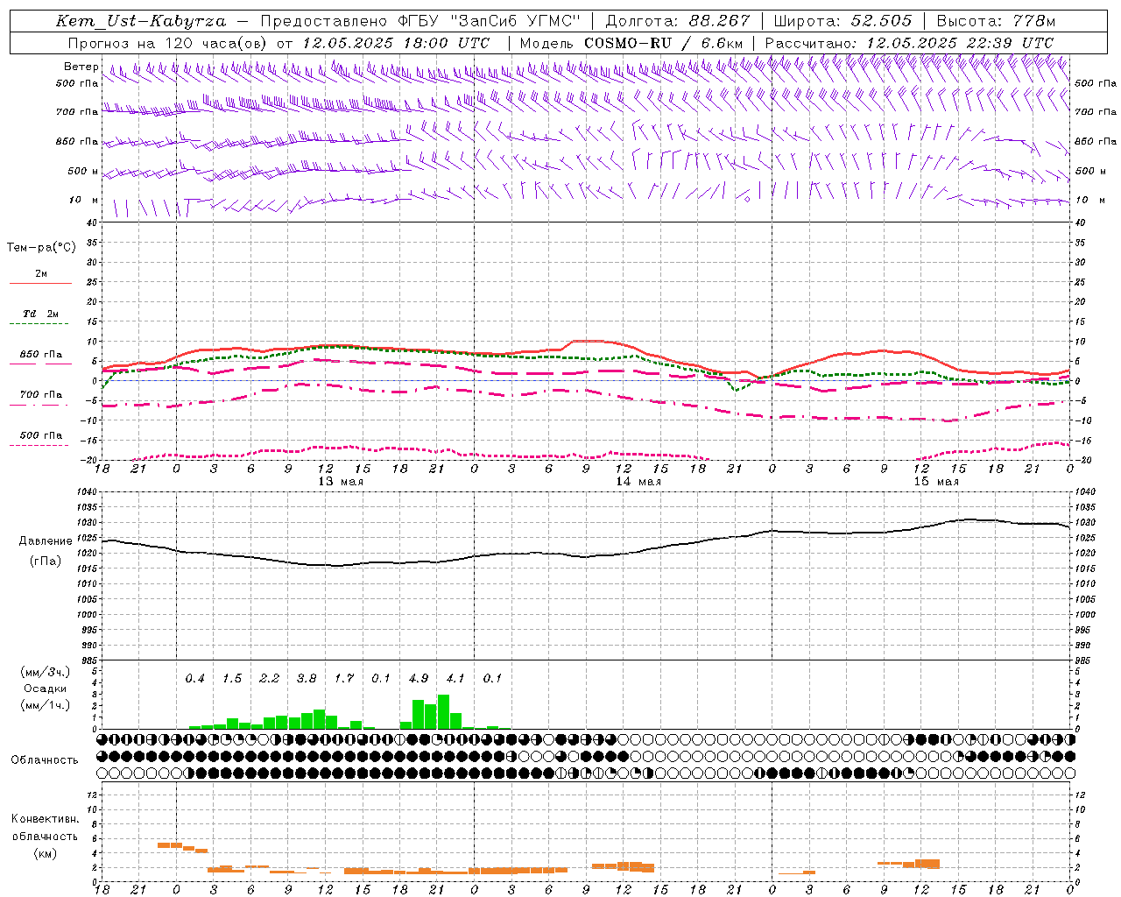
Task: Click the (км) unit label
Action: click(x=45, y=853)
